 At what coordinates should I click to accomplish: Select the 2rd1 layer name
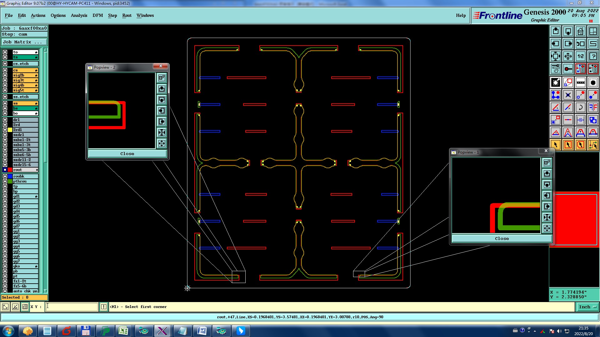pyautogui.click(x=25, y=130)
